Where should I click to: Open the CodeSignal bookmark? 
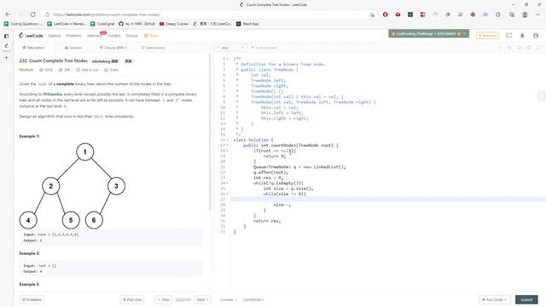point(102,24)
